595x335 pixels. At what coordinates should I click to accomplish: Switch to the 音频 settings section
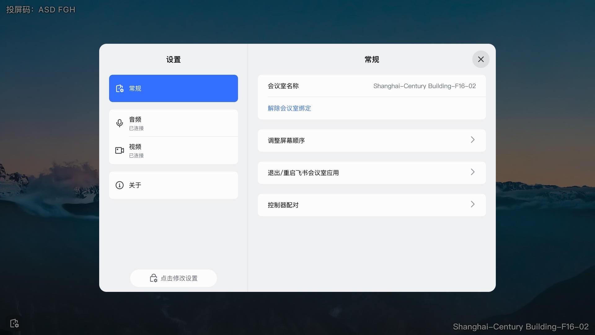coord(173,123)
